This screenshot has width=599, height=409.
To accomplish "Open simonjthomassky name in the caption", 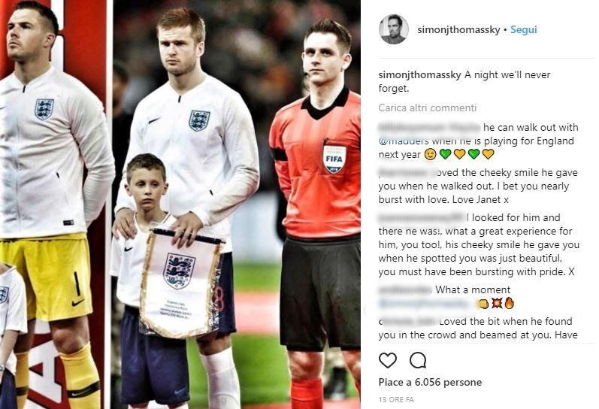I will pos(419,75).
